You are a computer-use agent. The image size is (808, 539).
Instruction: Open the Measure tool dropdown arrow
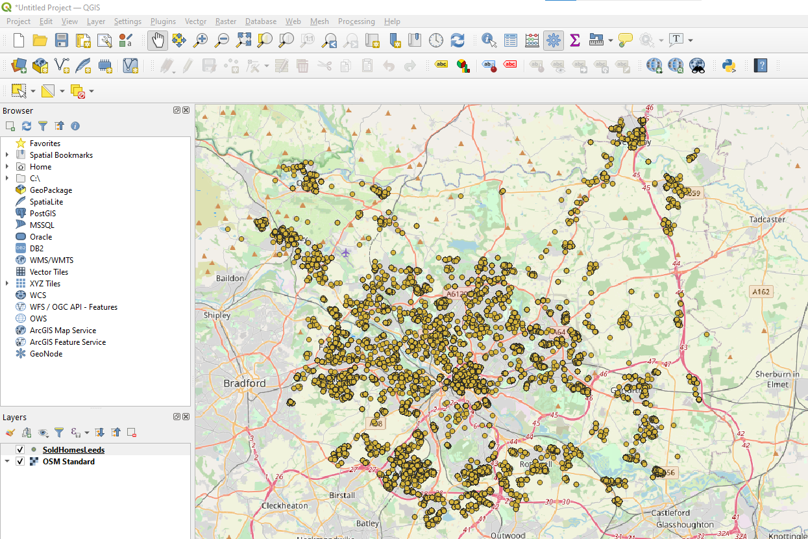point(611,40)
